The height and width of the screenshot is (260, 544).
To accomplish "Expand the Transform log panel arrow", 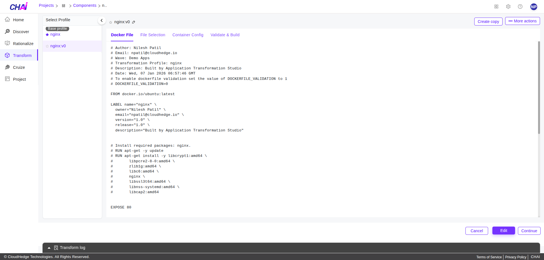I will [49, 248].
